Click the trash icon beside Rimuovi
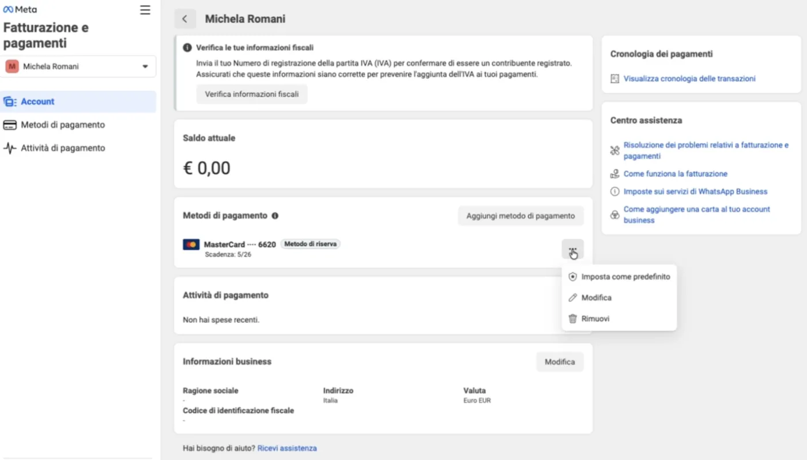 coord(572,318)
